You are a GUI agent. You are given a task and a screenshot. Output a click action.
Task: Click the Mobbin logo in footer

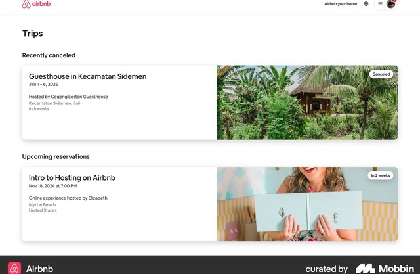coord(385,269)
